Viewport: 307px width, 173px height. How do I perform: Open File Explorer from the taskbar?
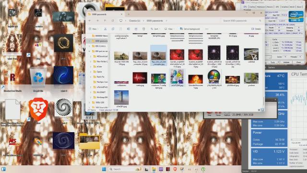tap(154, 169)
